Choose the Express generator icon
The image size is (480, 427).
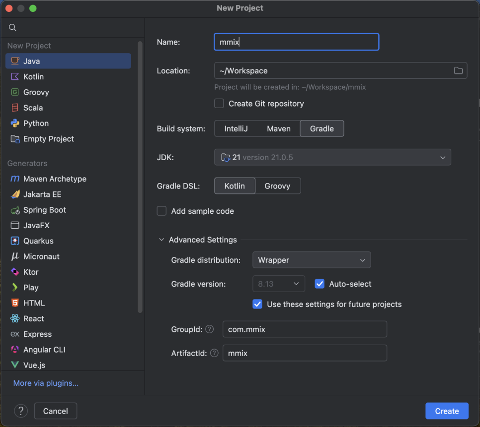15,334
